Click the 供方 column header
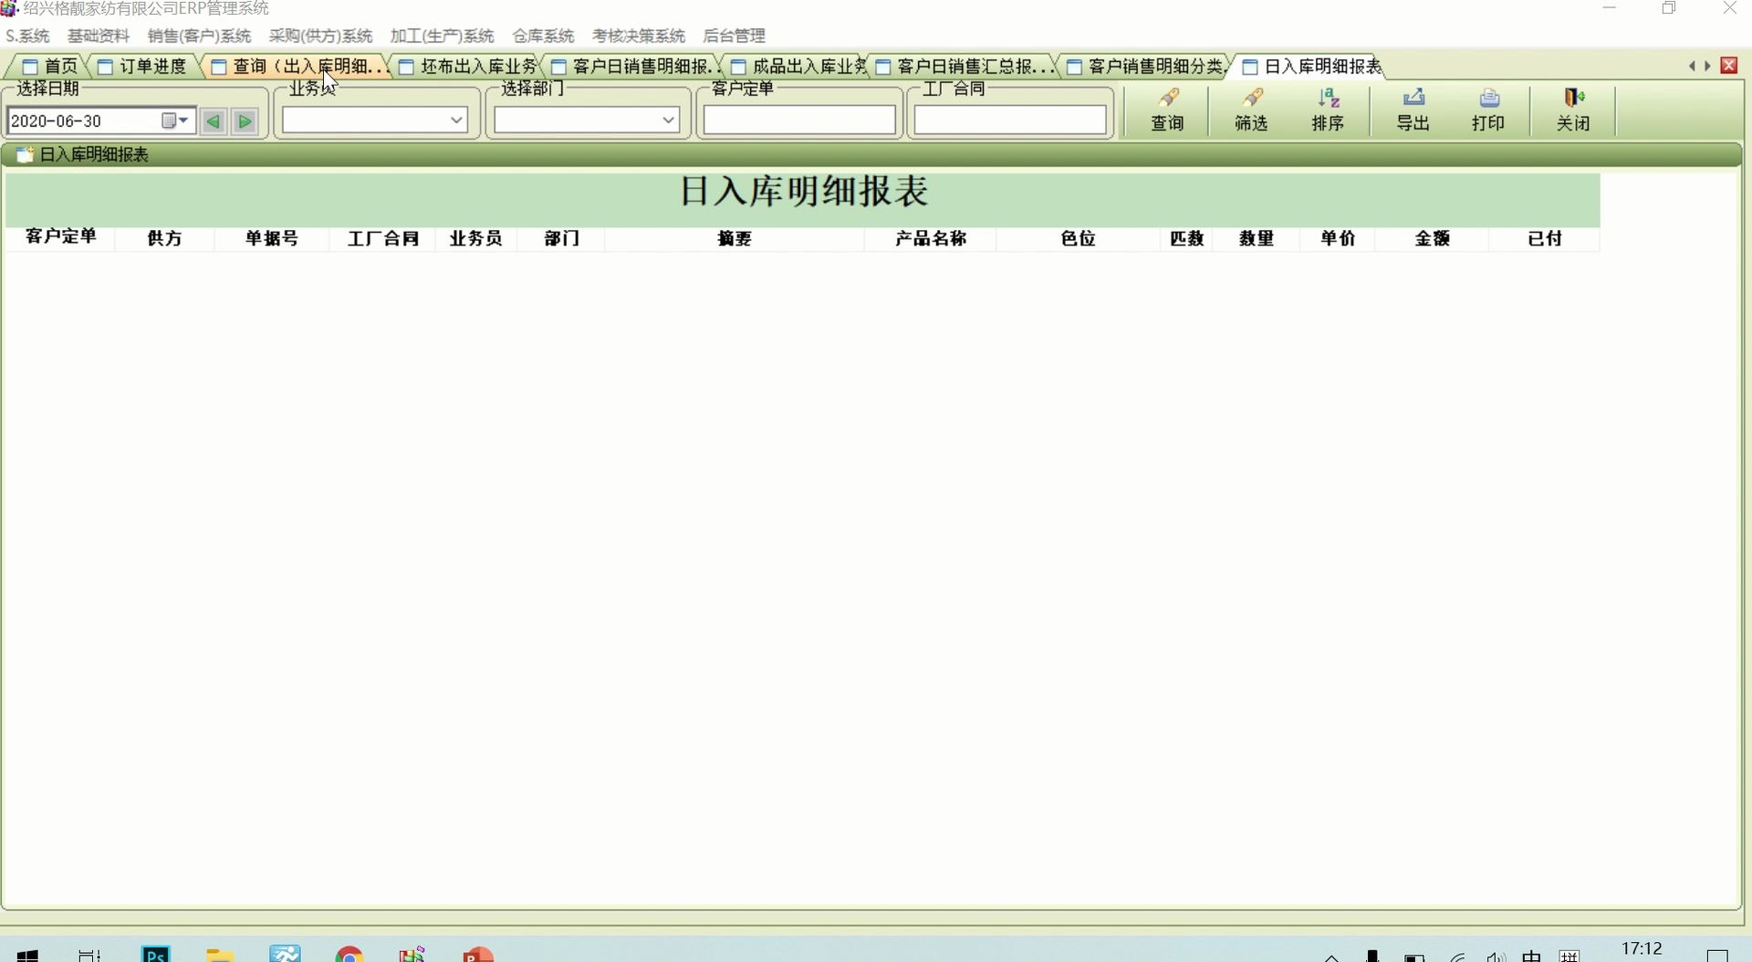 [x=164, y=238]
